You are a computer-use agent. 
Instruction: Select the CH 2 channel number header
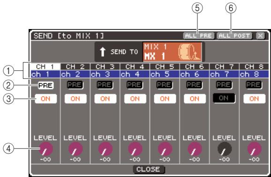pos(75,66)
